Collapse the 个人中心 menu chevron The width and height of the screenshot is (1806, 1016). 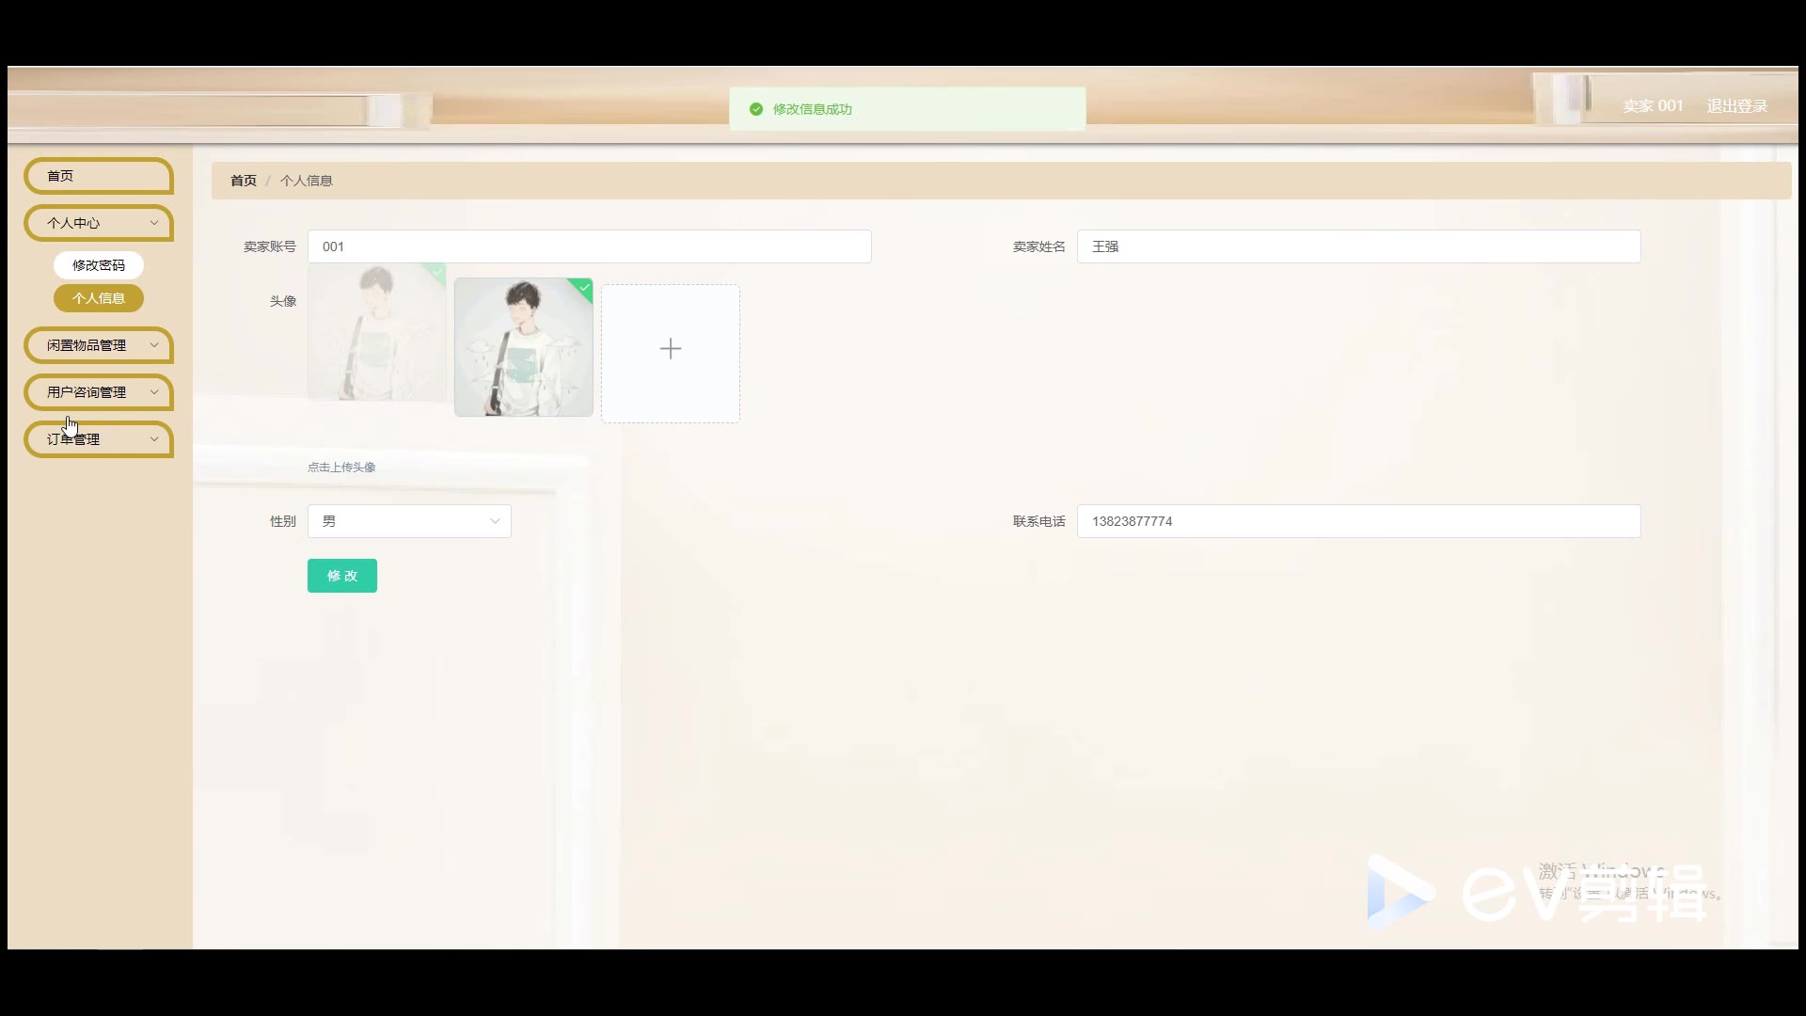[154, 223]
